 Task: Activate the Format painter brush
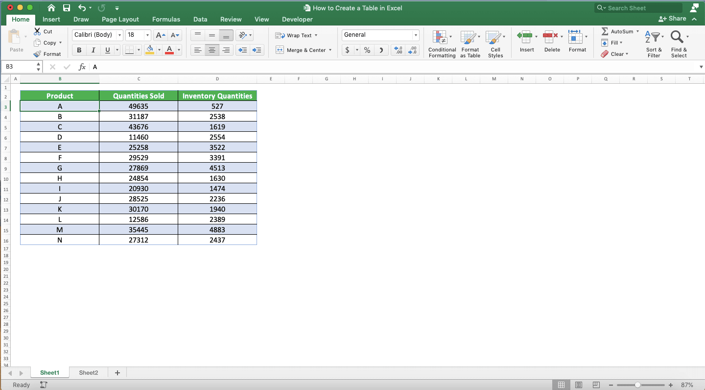38,54
